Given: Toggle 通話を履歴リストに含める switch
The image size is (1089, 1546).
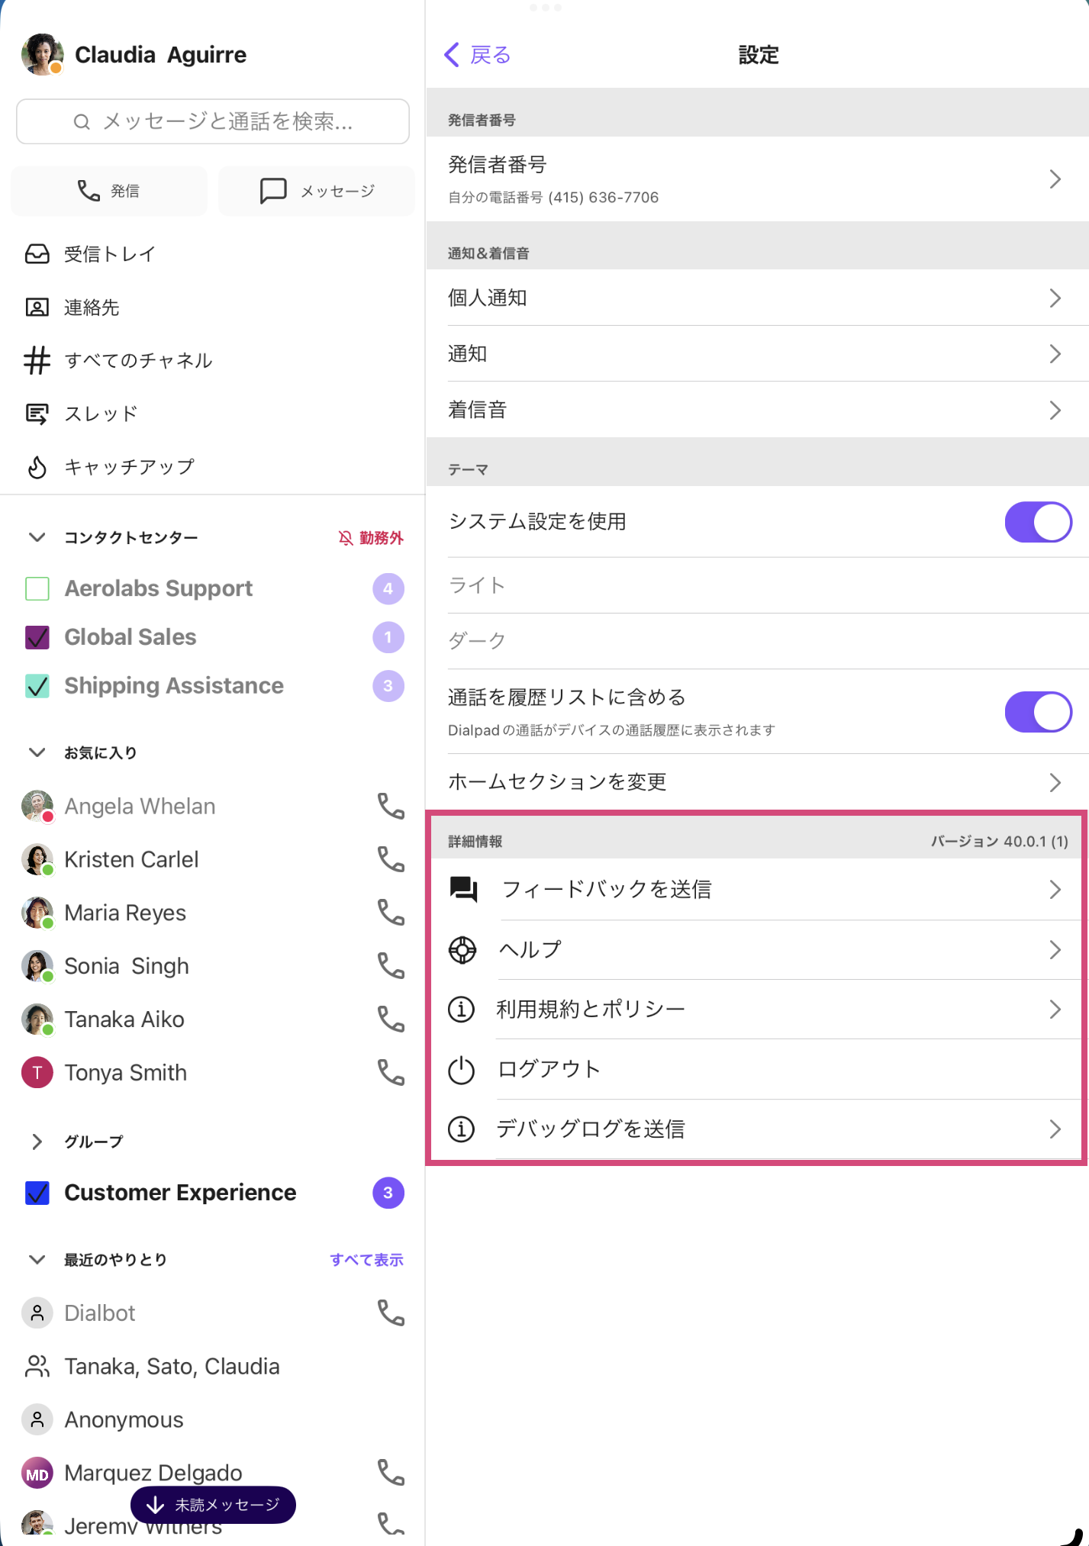Looking at the screenshot, I should tap(1038, 712).
